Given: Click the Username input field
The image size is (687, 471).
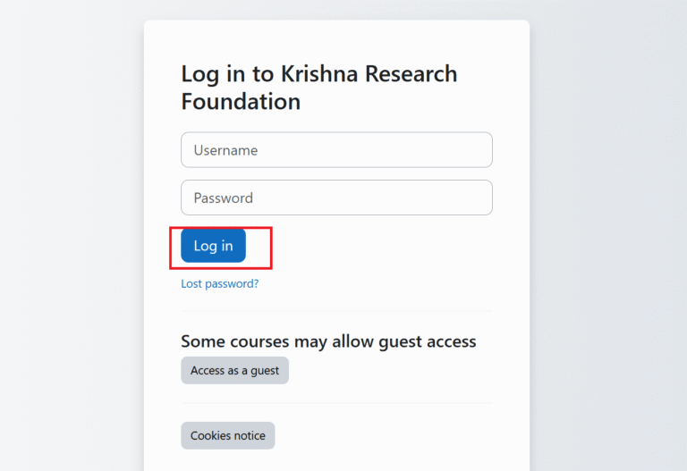Looking at the screenshot, I should [336, 150].
